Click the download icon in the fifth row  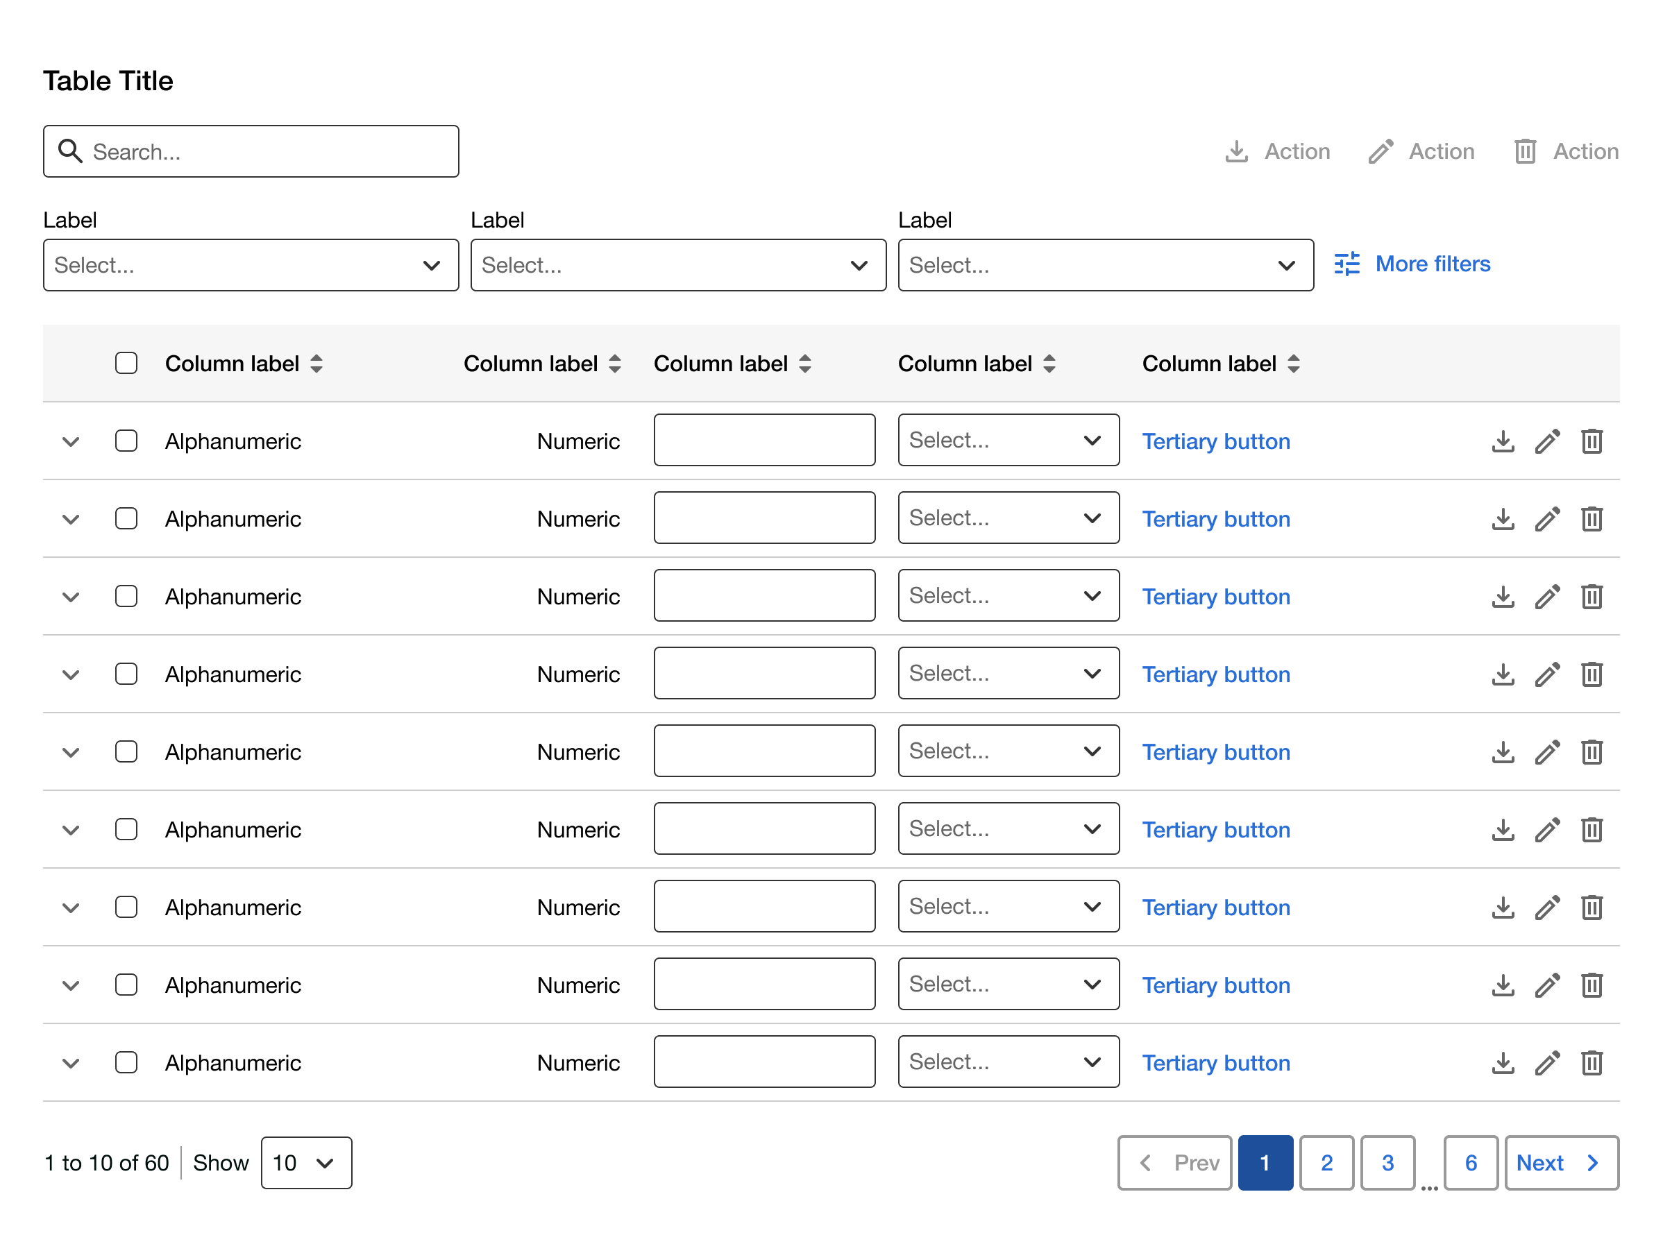pyautogui.click(x=1503, y=753)
